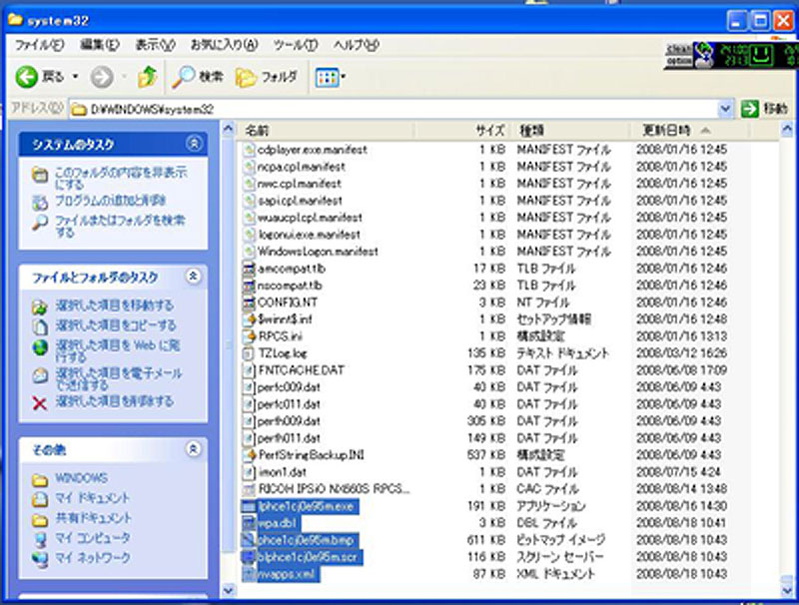Image resolution: width=799 pixels, height=605 pixels.
Task: Click the address bar path field
Action: 399,108
